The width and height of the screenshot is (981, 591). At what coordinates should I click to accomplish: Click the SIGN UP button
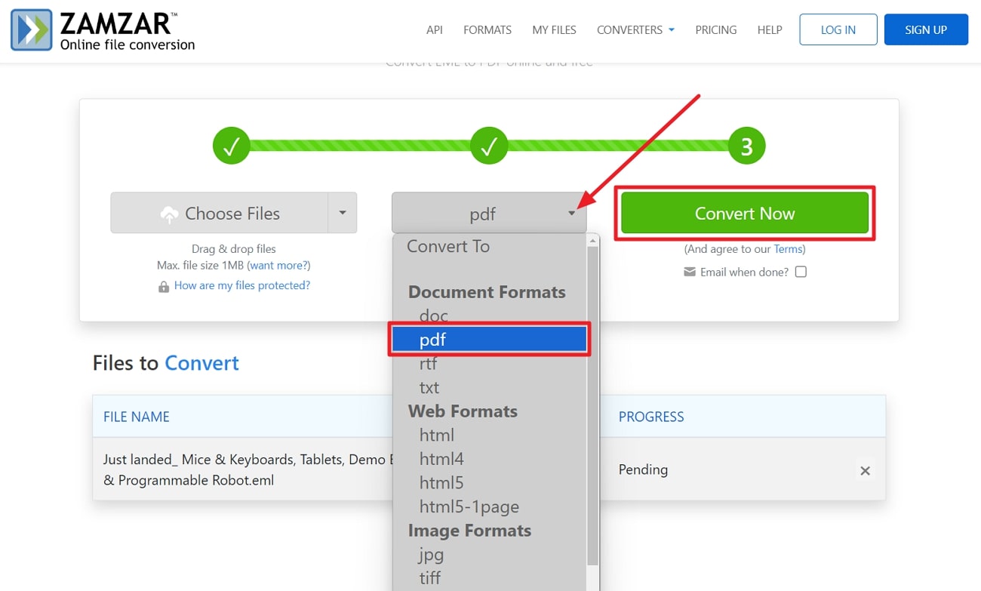(926, 29)
